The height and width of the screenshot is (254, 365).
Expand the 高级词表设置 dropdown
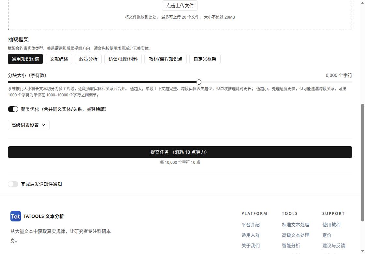pyautogui.click(x=29, y=125)
